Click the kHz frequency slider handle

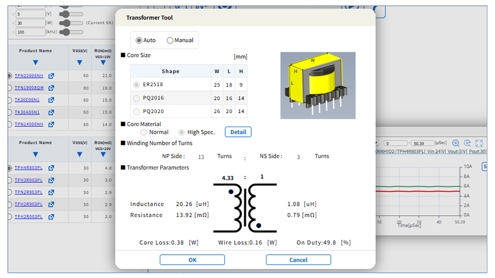coord(65,32)
